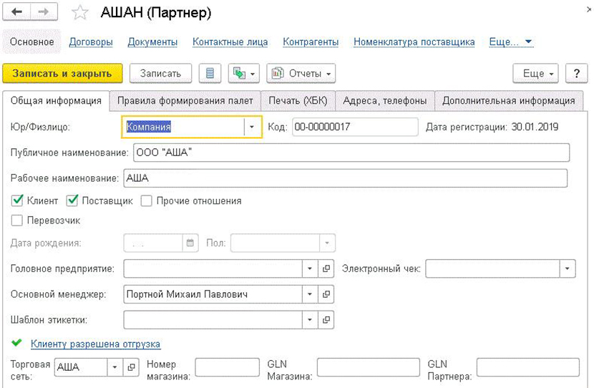This screenshot has width=594, height=388.
Task: Click the back navigation arrow
Action: pos(18,14)
